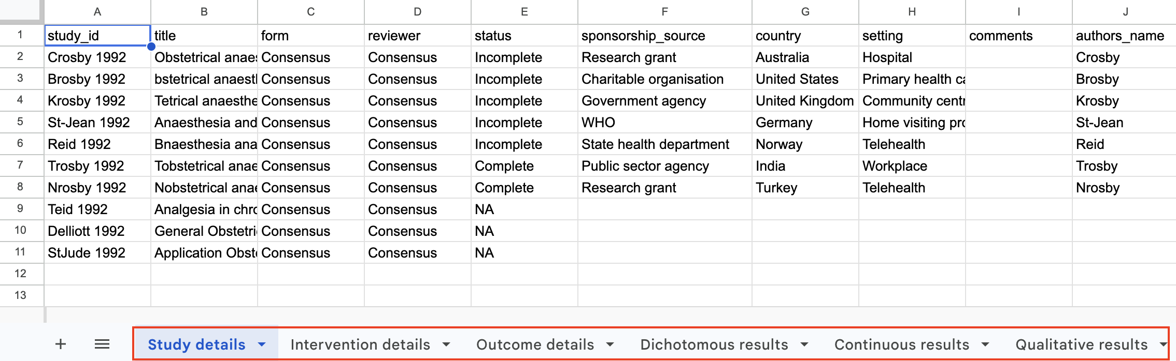This screenshot has height=361, width=1176.
Task: Select column I header above comments
Action: pyautogui.click(x=1018, y=12)
